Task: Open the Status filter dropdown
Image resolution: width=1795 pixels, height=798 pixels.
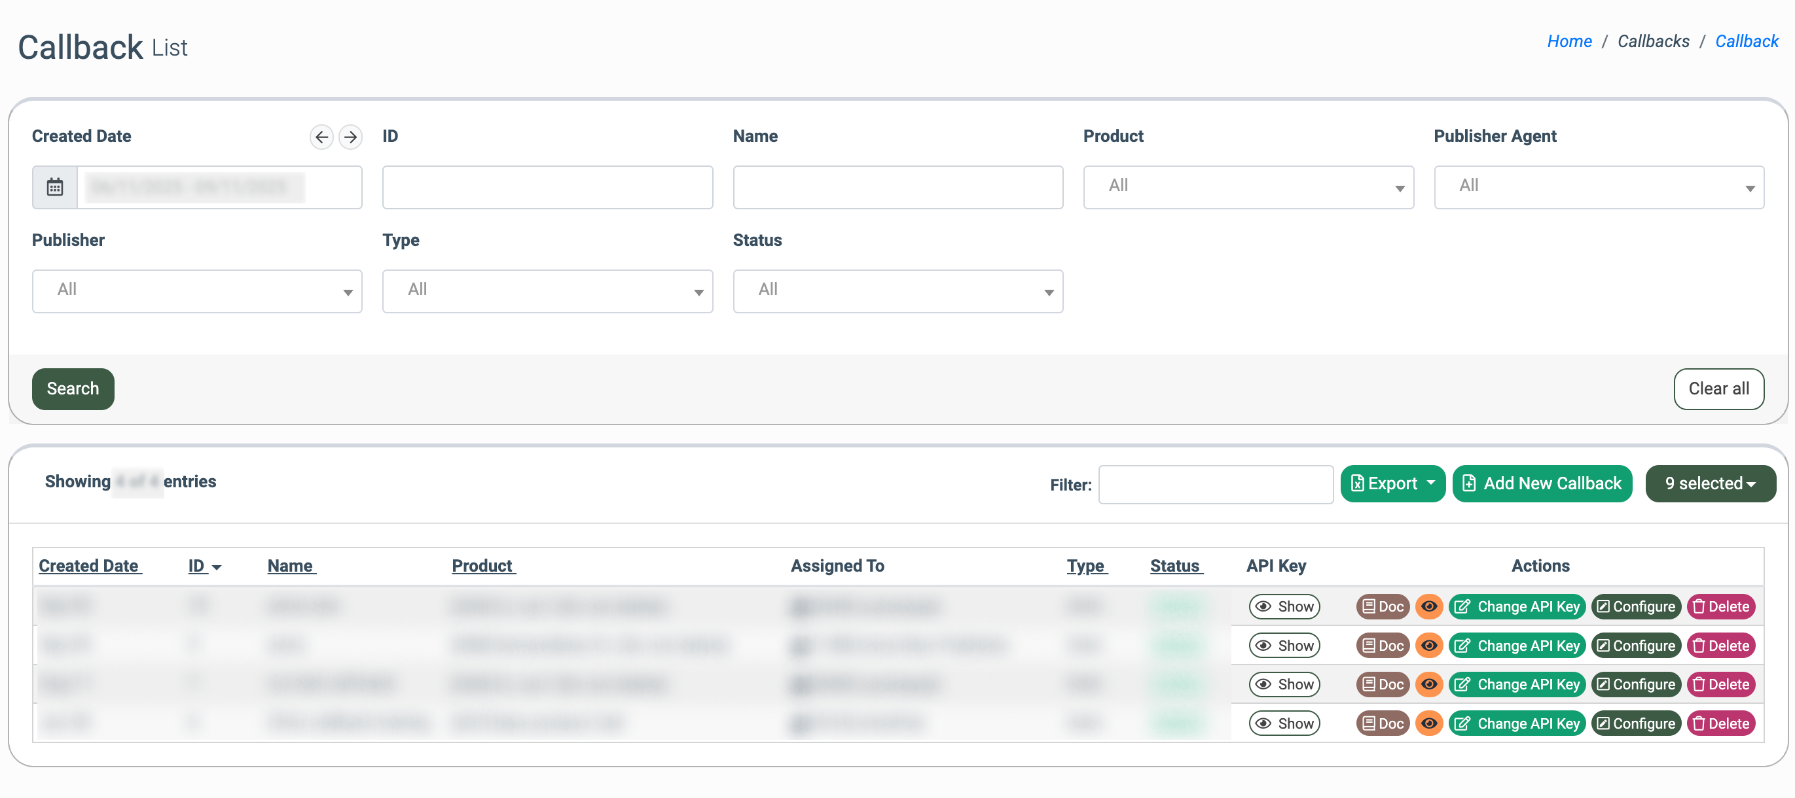Action: [897, 291]
